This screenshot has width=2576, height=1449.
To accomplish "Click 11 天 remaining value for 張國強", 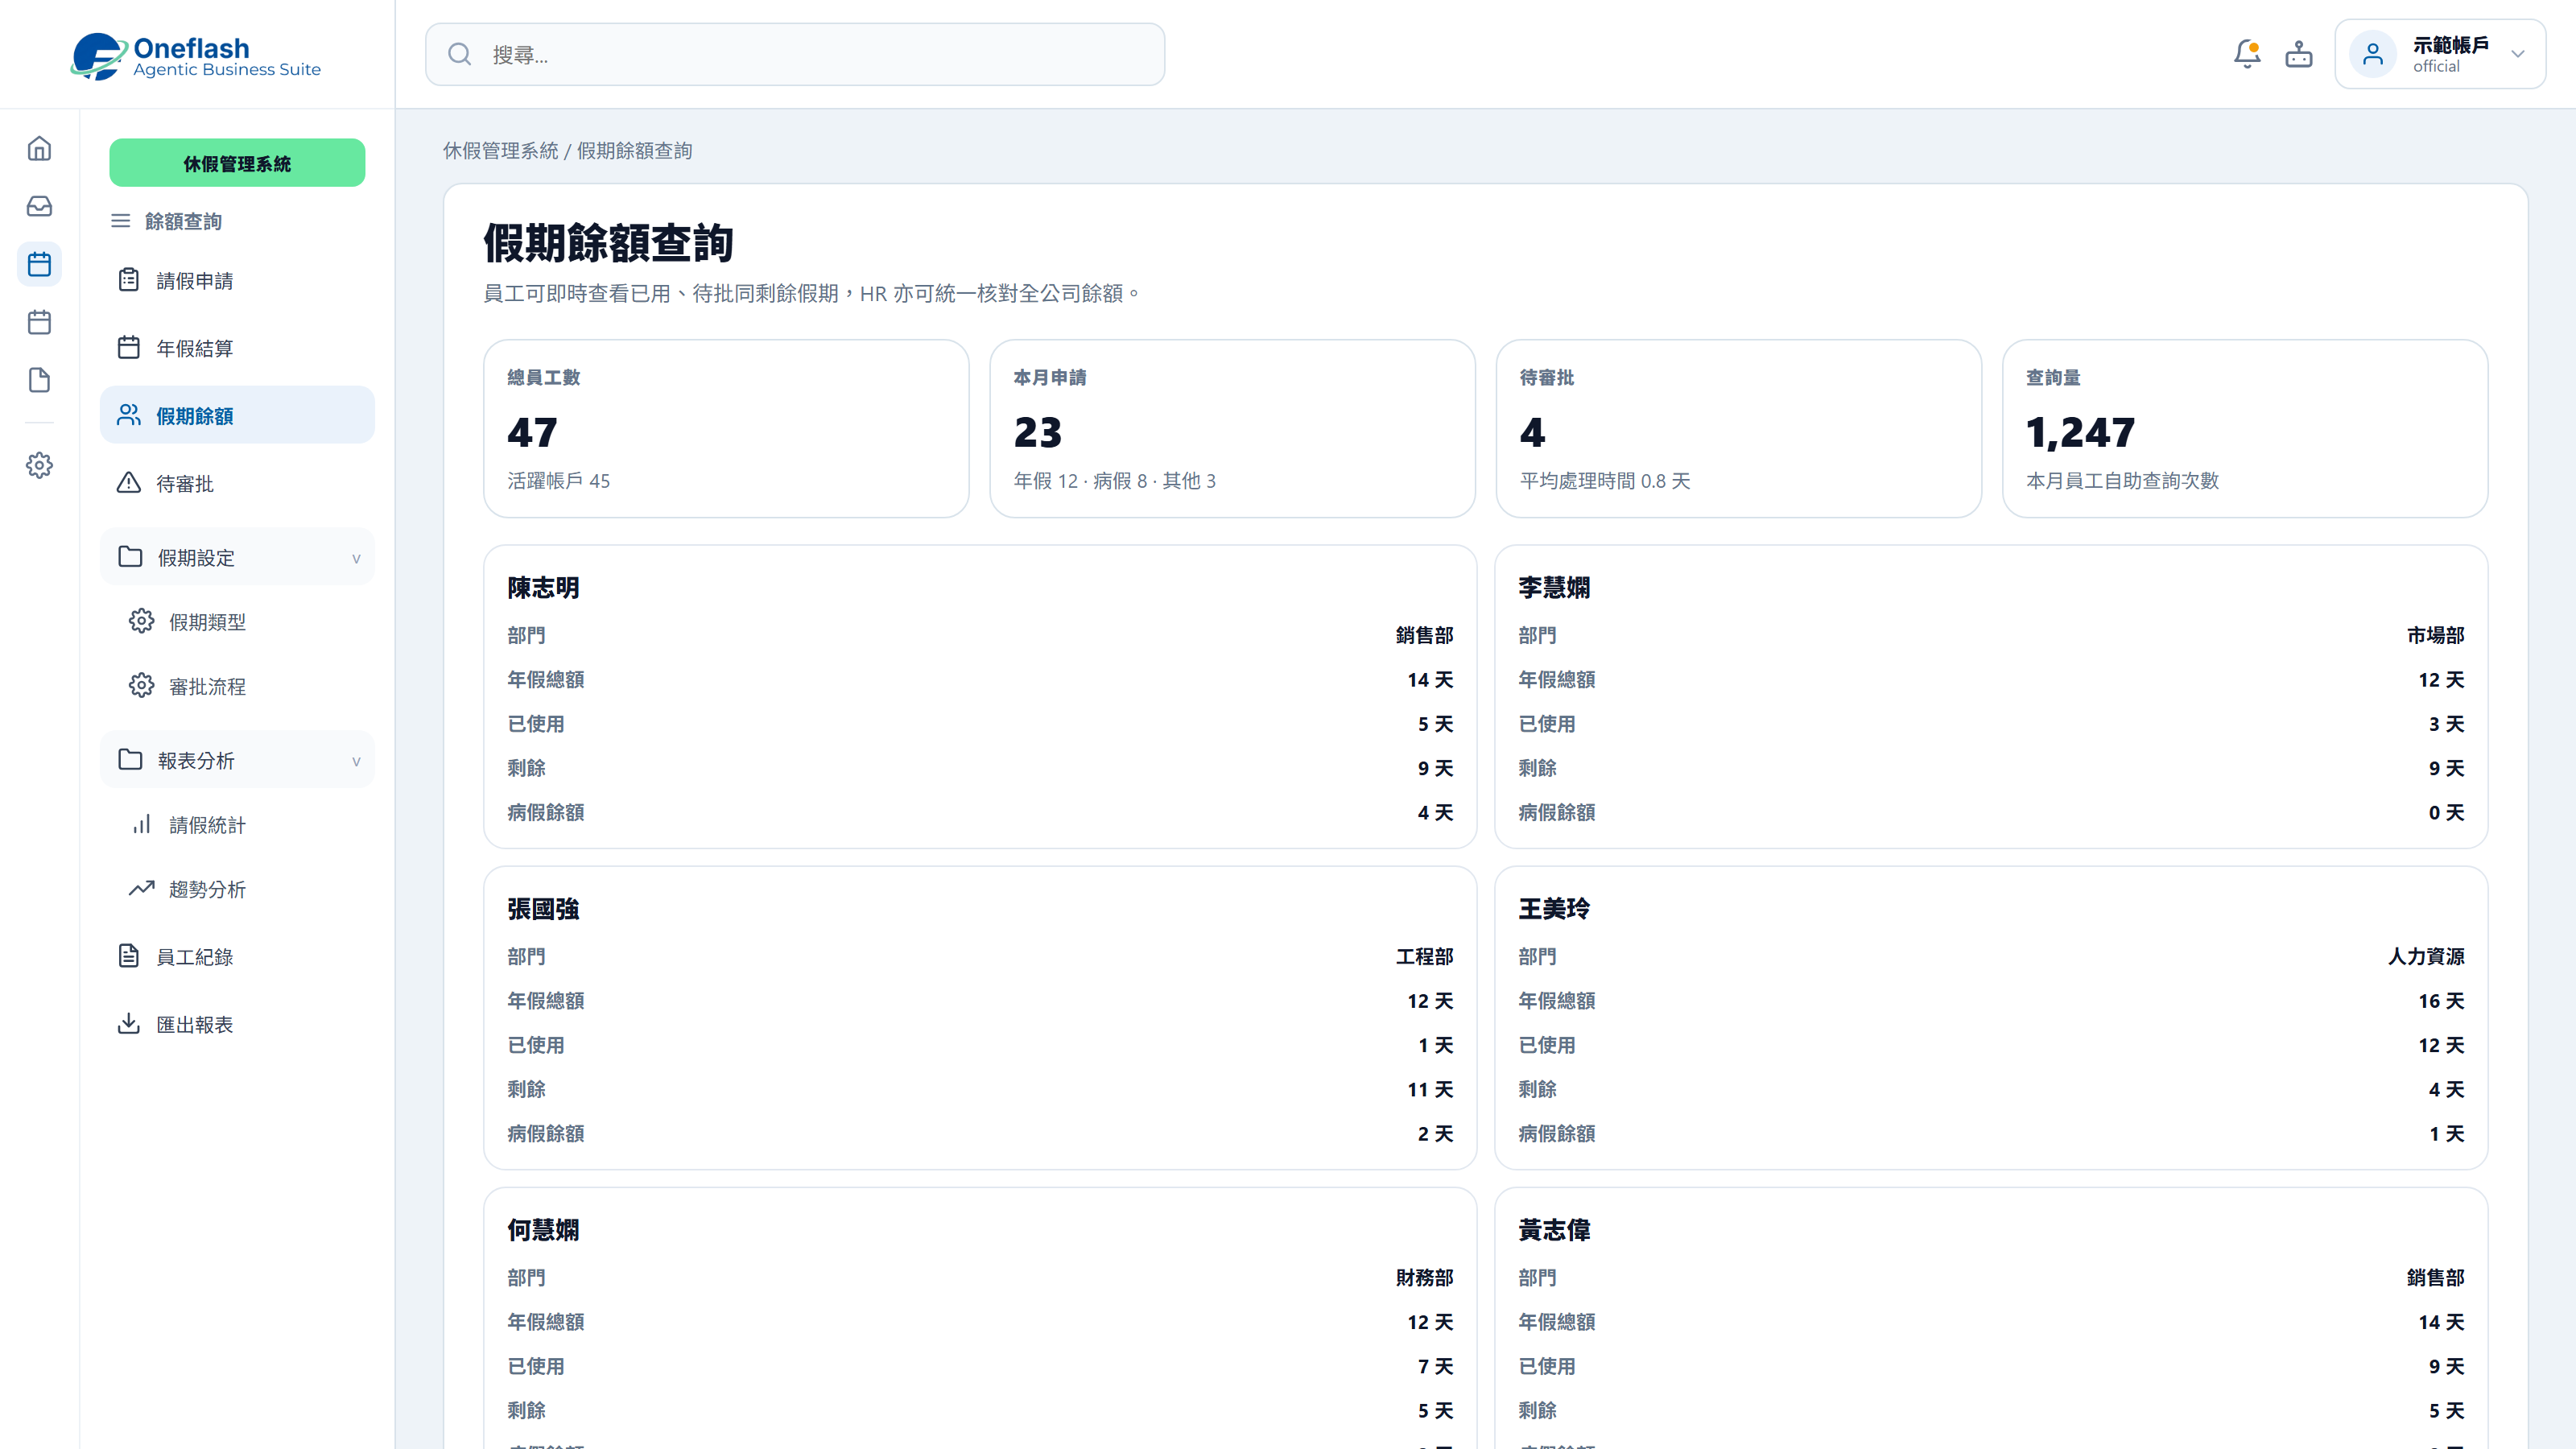I will 1430,1089.
